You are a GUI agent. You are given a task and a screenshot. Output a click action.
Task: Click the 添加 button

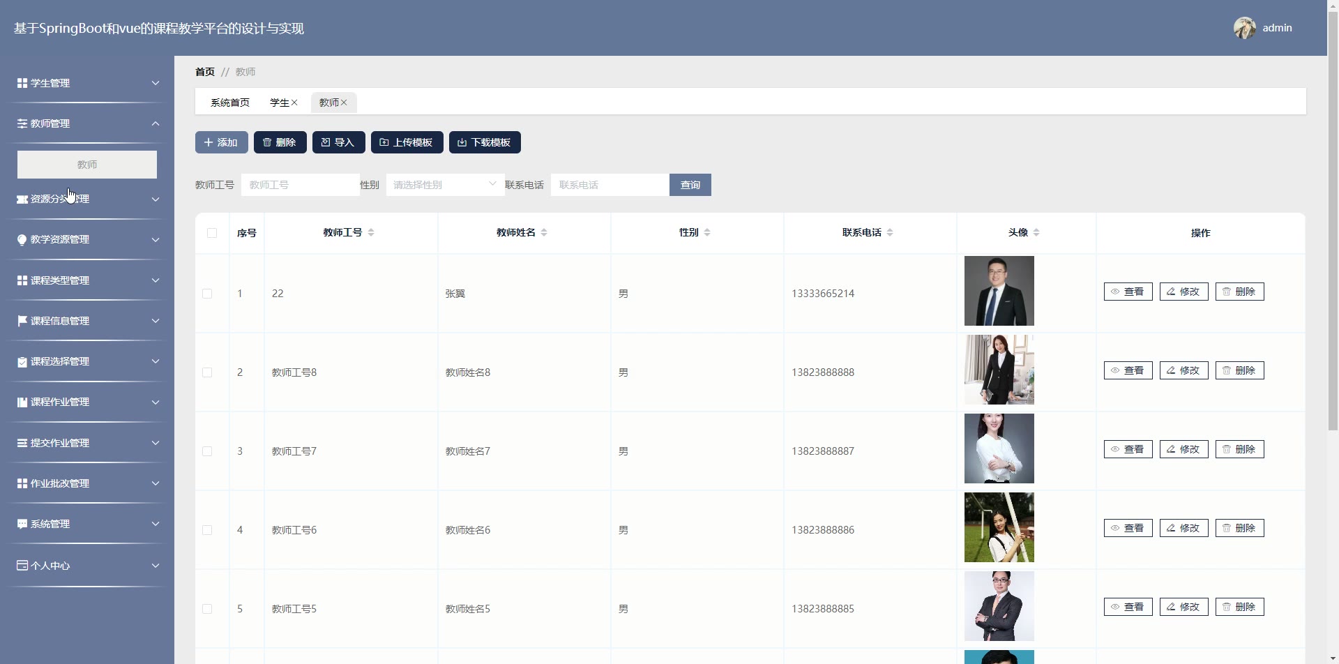(x=221, y=142)
